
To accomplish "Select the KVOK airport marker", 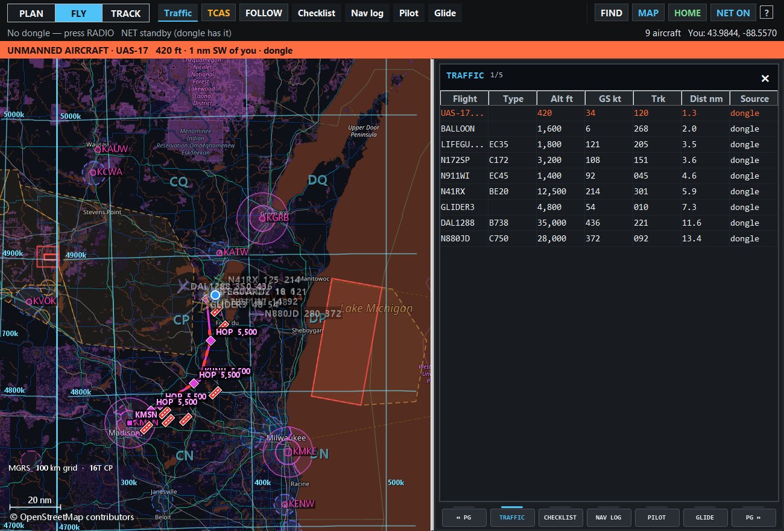I will [x=28, y=301].
